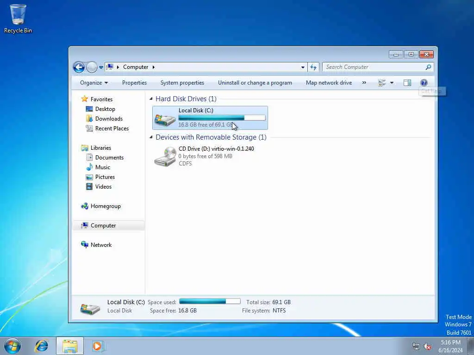Click the Windows Explorer taskbar button
The image size is (474, 355).
(x=70, y=346)
